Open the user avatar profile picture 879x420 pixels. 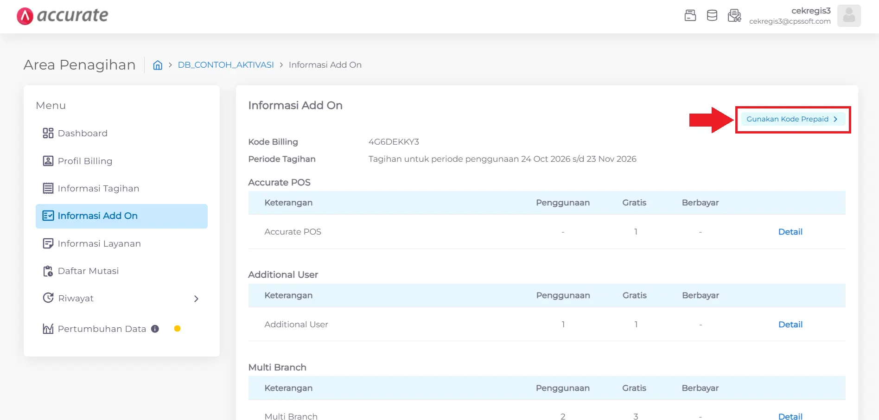[x=849, y=16]
